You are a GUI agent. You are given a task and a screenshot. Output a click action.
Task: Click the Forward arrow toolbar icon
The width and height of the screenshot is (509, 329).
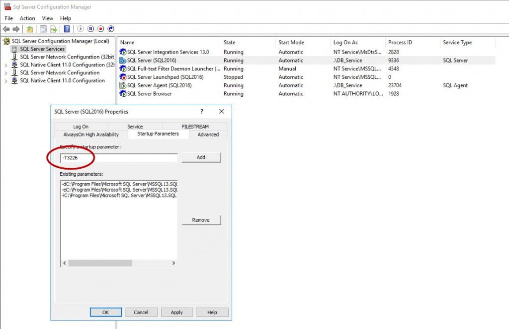point(16,29)
